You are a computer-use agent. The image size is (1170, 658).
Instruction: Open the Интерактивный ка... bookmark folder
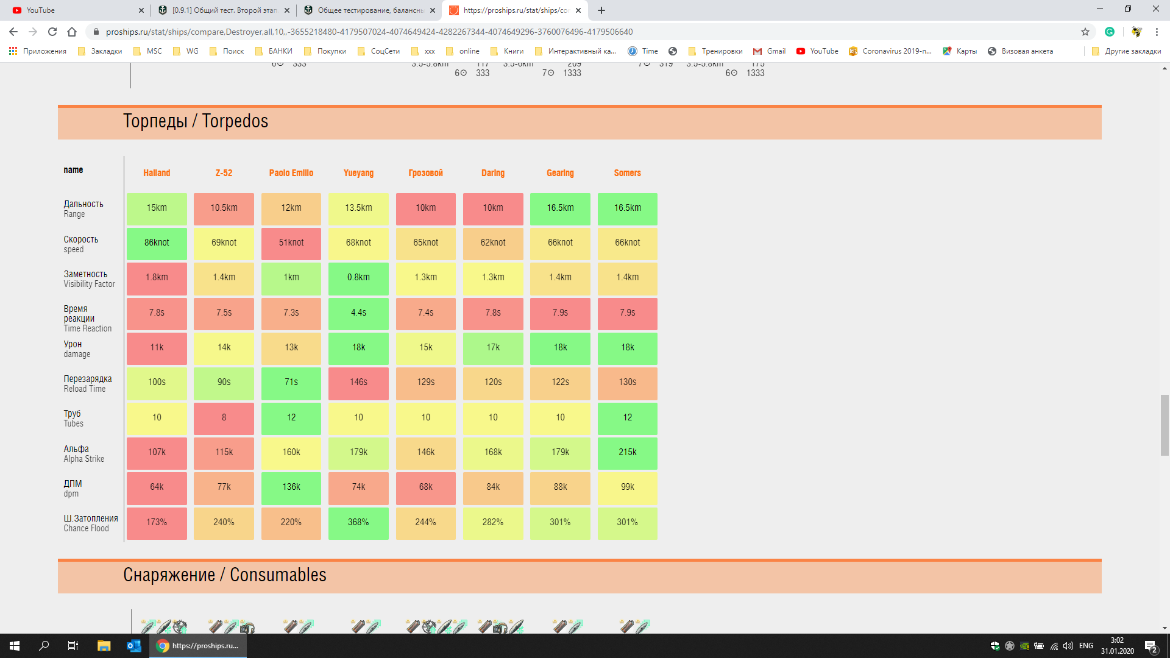click(x=575, y=51)
